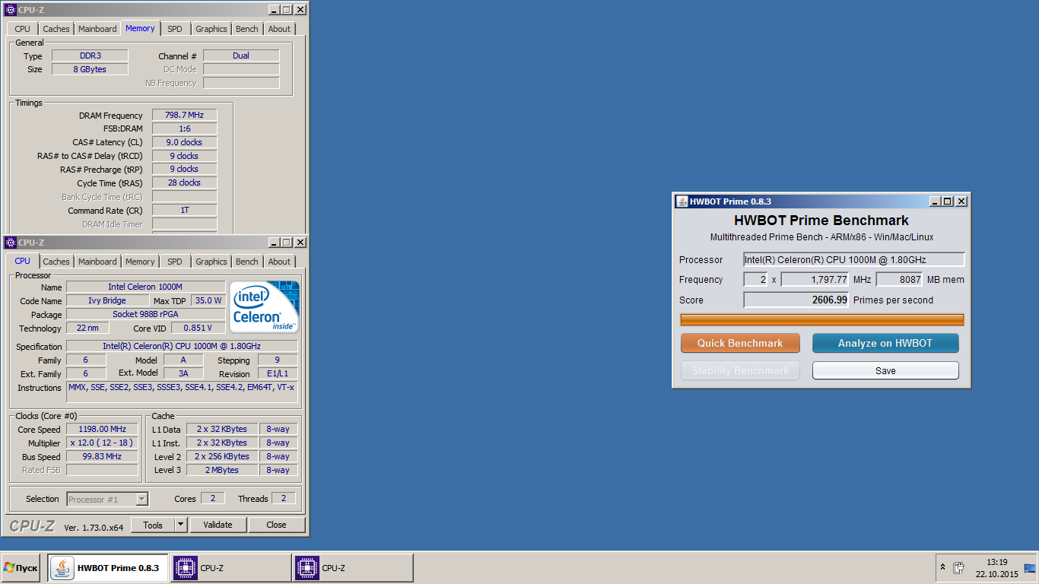Click the Cycle Time value 28 clocks
The width and height of the screenshot is (1039, 584).
pos(185,182)
